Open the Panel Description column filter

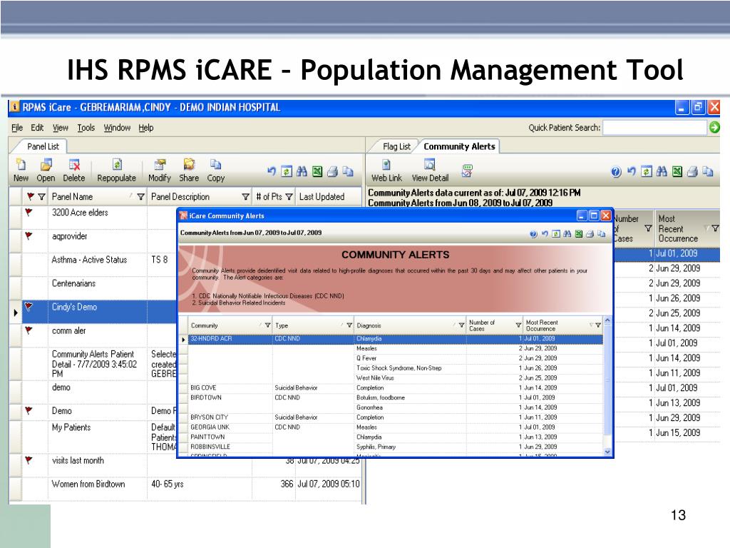coord(245,197)
